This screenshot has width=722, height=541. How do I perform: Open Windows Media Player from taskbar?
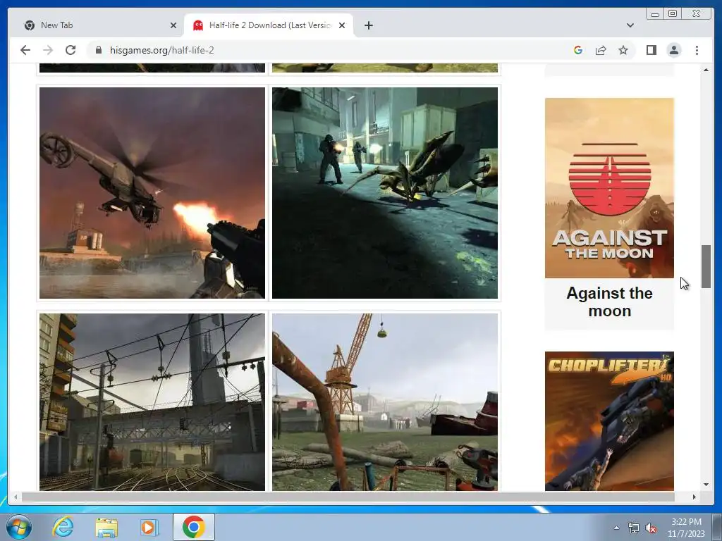click(149, 527)
